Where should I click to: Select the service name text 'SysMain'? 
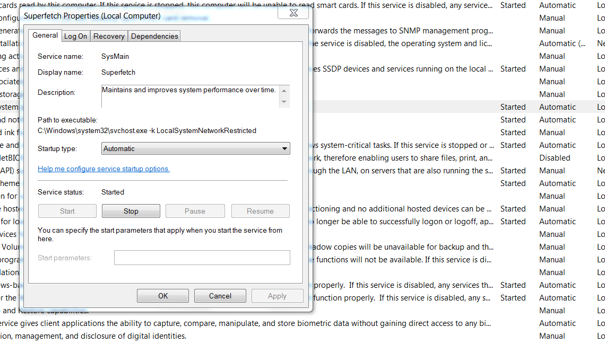click(x=115, y=56)
